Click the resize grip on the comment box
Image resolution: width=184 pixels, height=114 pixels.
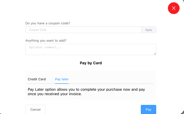[x=155, y=54]
